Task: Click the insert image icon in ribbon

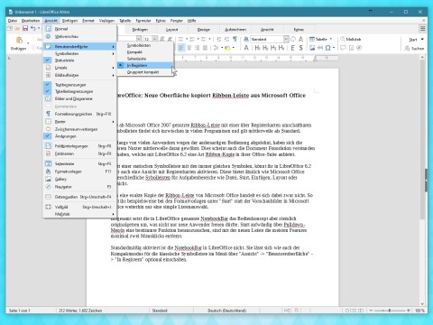Action: pos(312,48)
